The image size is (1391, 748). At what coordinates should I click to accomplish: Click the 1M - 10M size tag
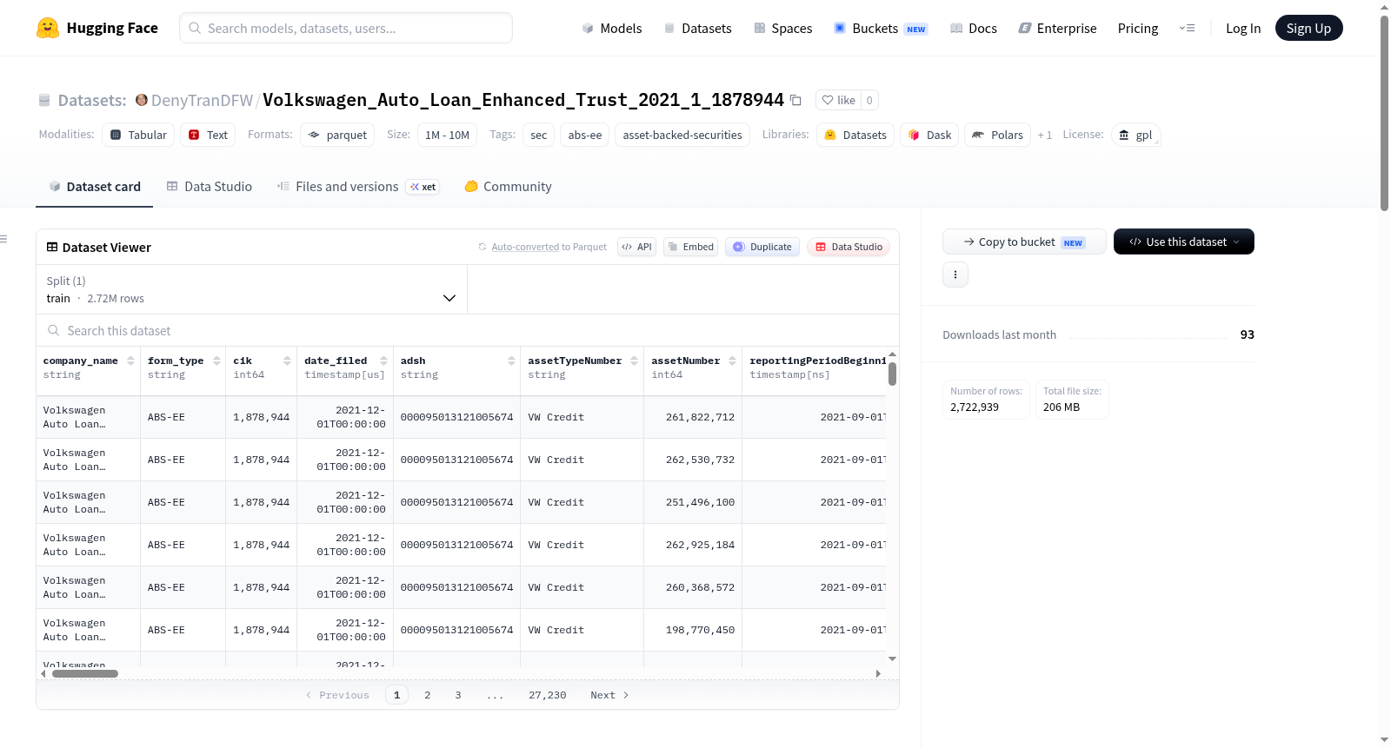pos(448,135)
